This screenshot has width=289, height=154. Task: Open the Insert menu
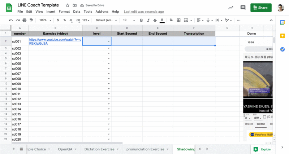(51, 12)
